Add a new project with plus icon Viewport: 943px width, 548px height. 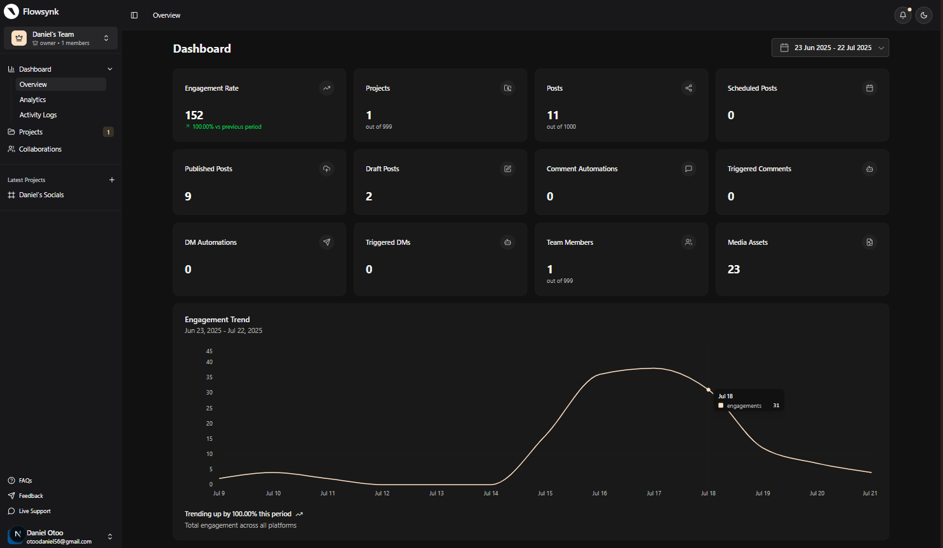pyautogui.click(x=112, y=180)
